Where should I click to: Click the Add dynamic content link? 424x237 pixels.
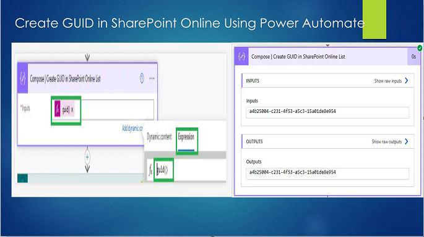(x=132, y=128)
